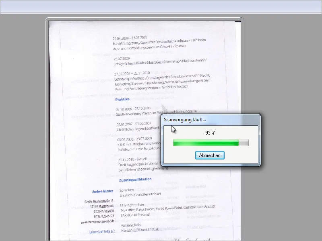Image resolution: width=322 pixels, height=241 pixels.
Task: Click the 93 % progress text
Action: click(x=210, y=133)
